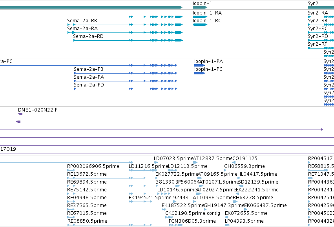
Task: Open the GH06559.3prime EST label
Action: pos(245,166)
